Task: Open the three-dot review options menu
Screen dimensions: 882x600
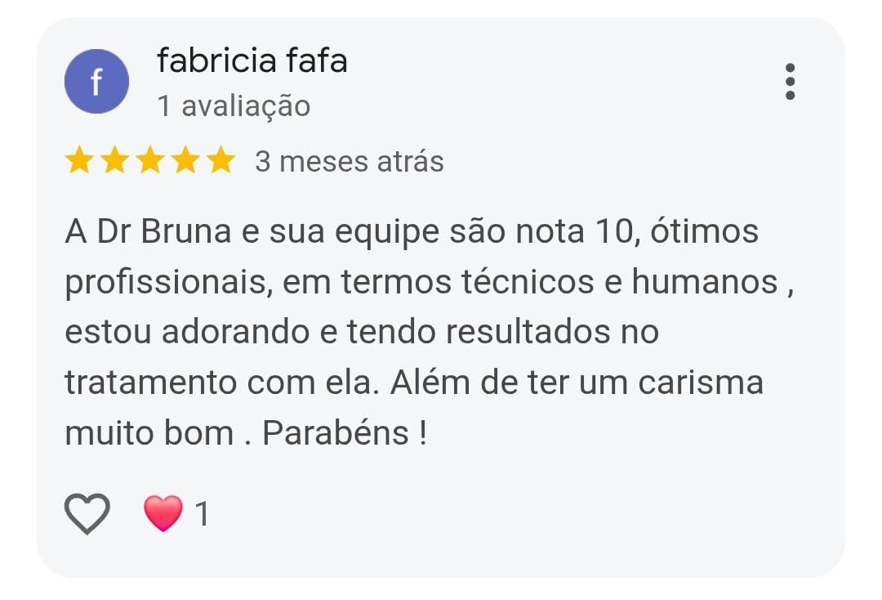Action: pyautogui.click(x=790, y=82)
